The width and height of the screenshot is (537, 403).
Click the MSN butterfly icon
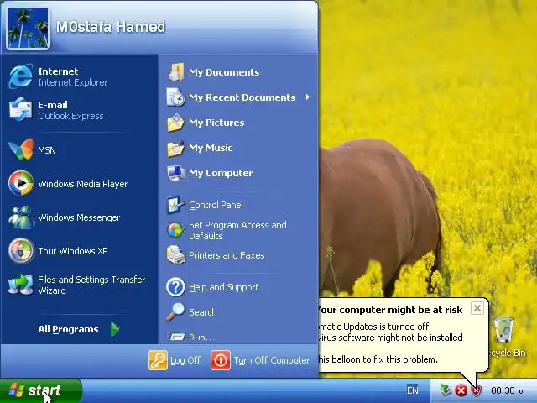pyautogui.click(x=21, y=149)
